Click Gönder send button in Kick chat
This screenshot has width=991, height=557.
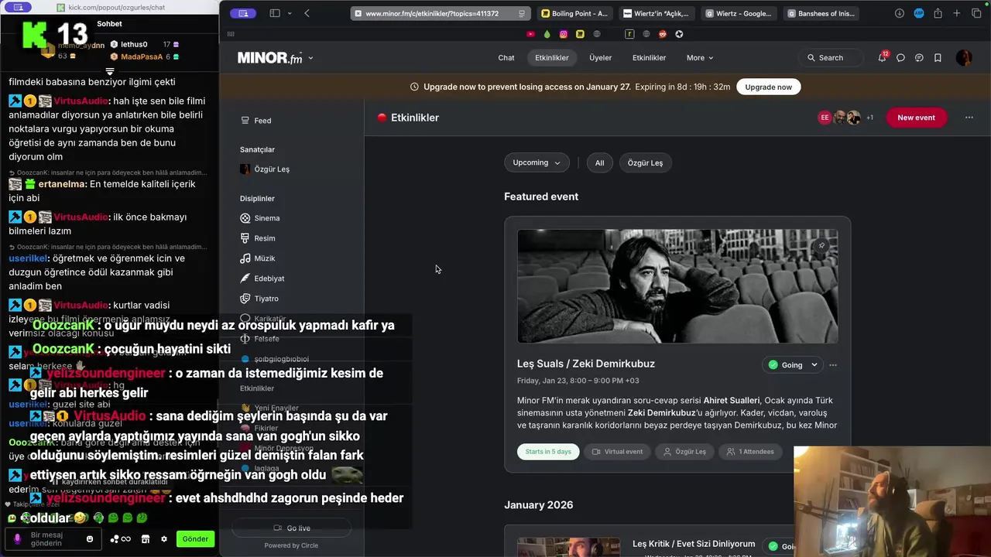tap(195, 539)
